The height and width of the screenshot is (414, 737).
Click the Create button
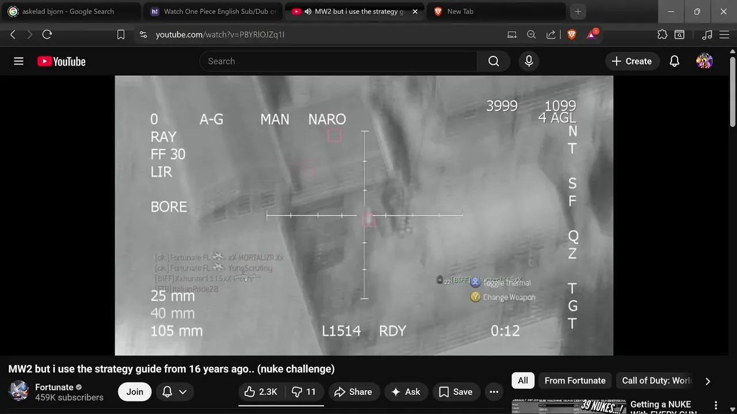[x=632, y=61]
